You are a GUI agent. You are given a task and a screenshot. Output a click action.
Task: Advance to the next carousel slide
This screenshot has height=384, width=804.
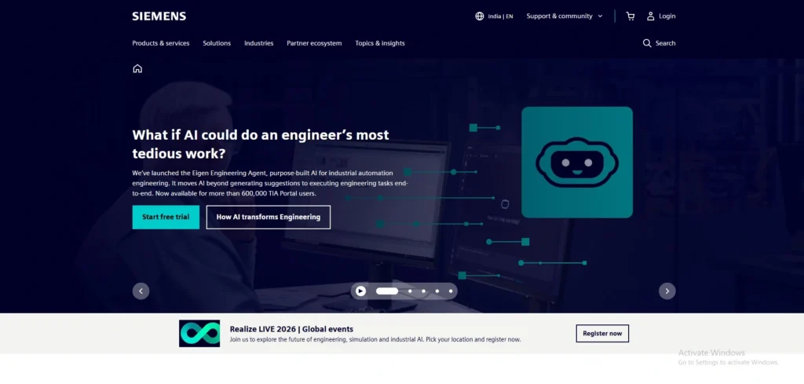pos(667,291)
